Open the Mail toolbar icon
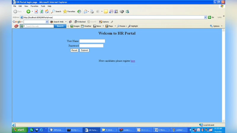 click(86, 12)
